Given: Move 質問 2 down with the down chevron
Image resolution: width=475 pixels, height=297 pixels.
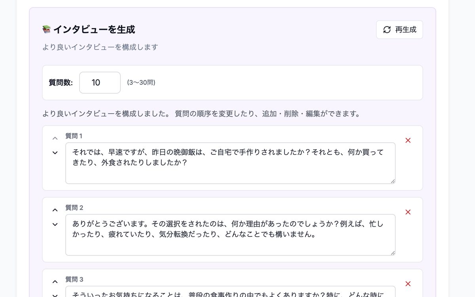Looking at the screenshot, I should click(55, 225).
